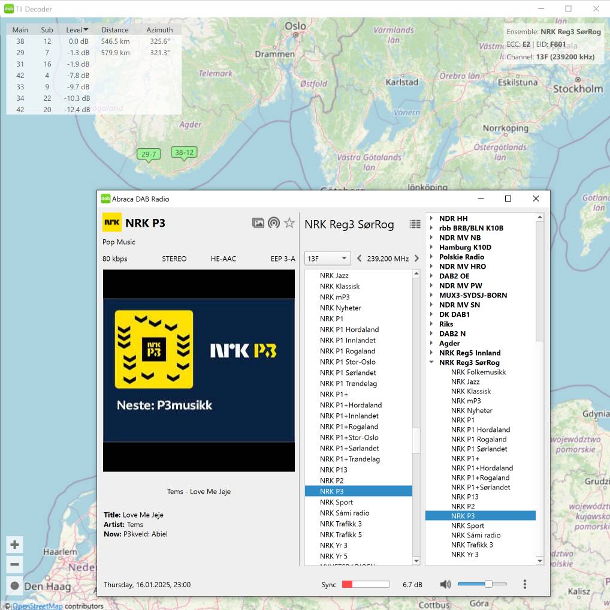Viewport: 610px width, 610px height.
Task: Click the OpenStreetMap attribution link
Action: [37, 606]
